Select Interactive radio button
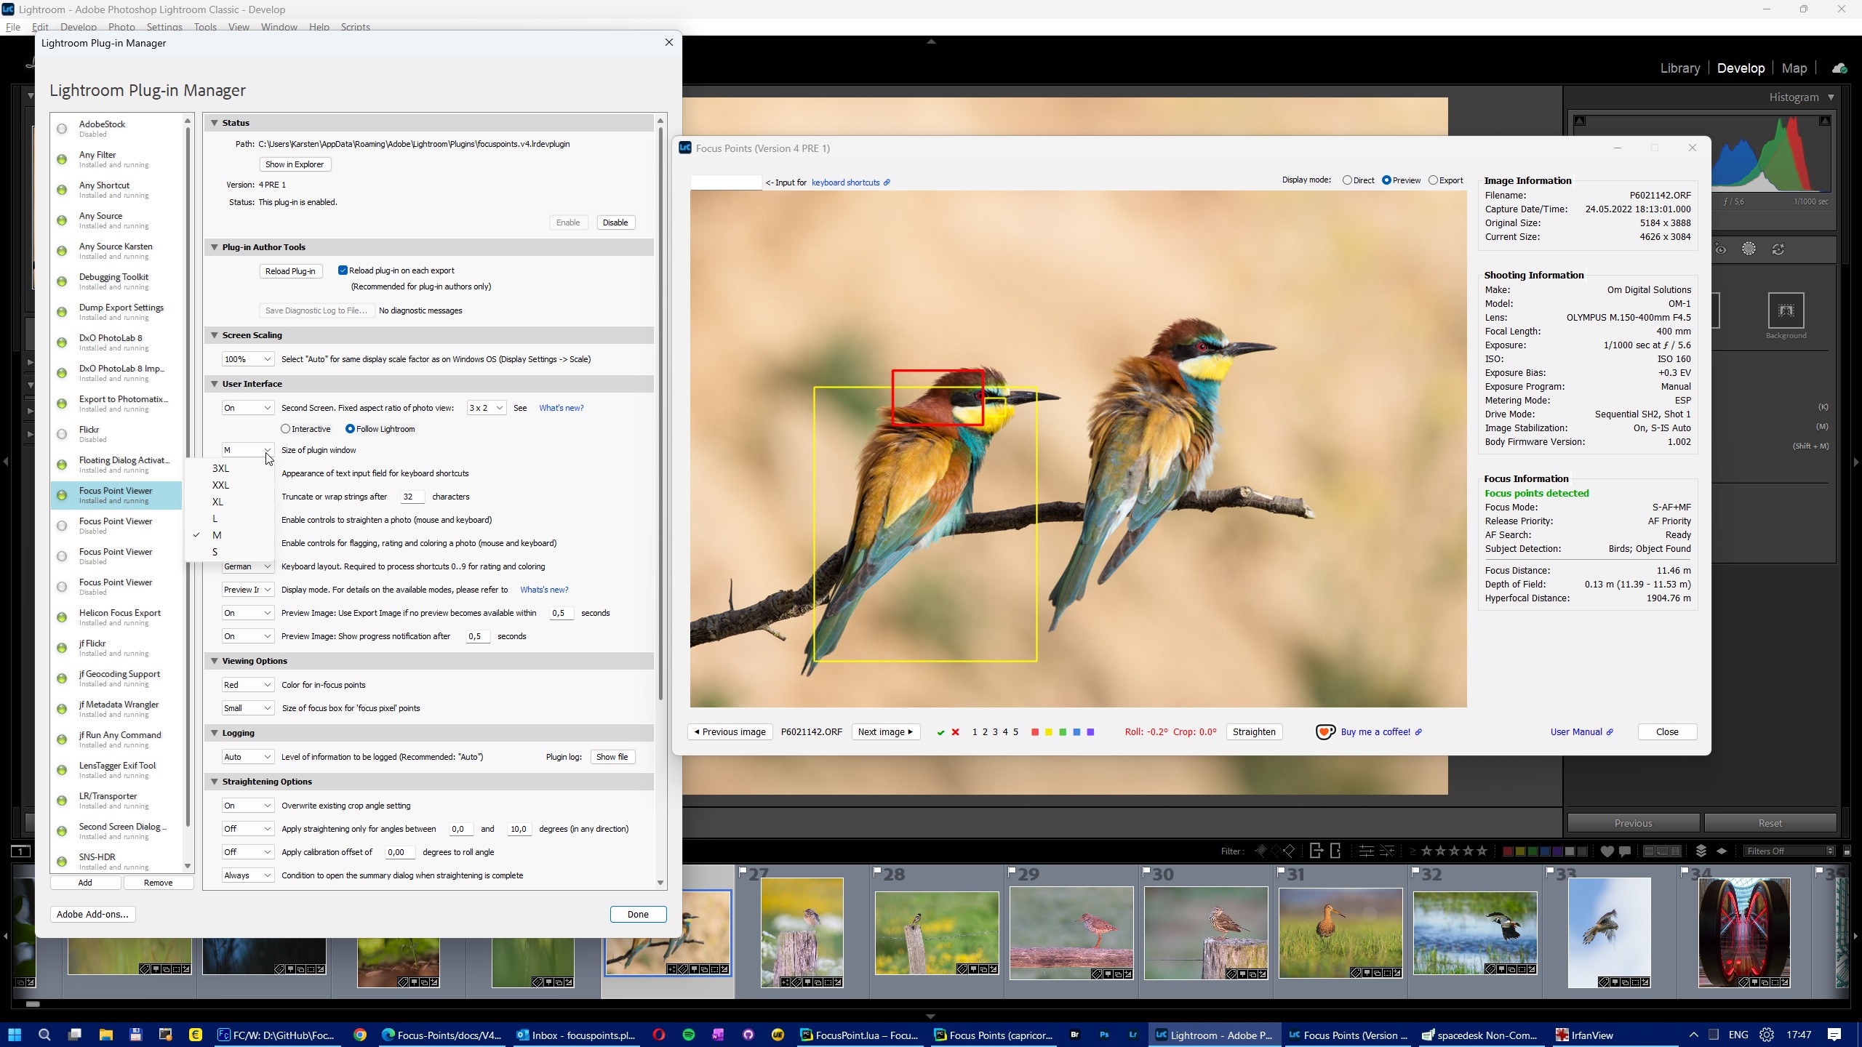The width and height of the screenshot is (1862, 1047). [286, 429]
